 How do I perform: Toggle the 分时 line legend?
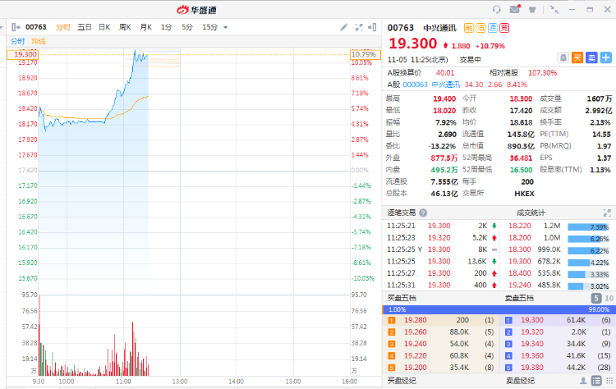click(17, 41)
